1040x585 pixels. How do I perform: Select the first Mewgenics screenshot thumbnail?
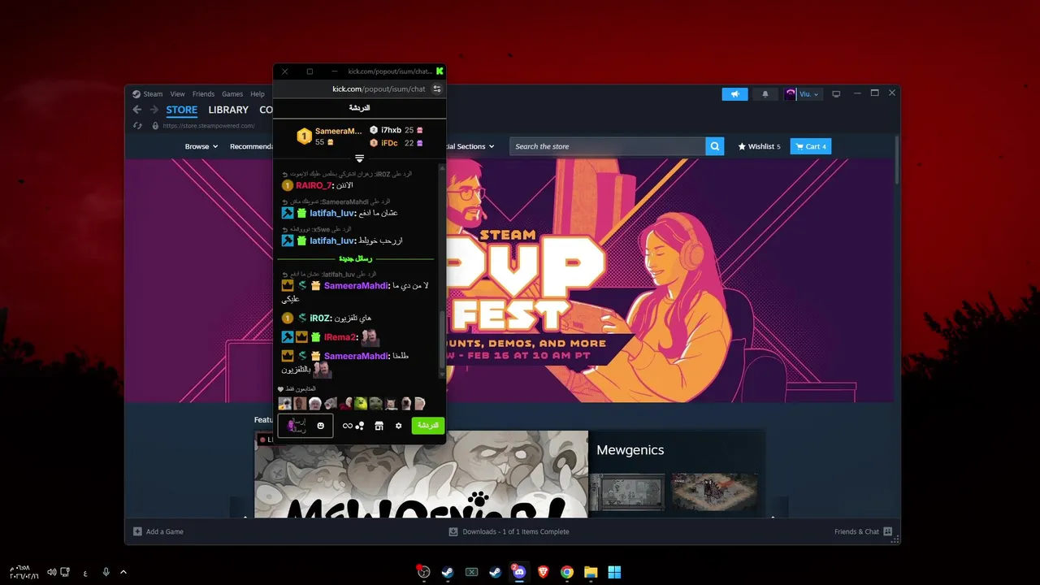pos(627,492)
